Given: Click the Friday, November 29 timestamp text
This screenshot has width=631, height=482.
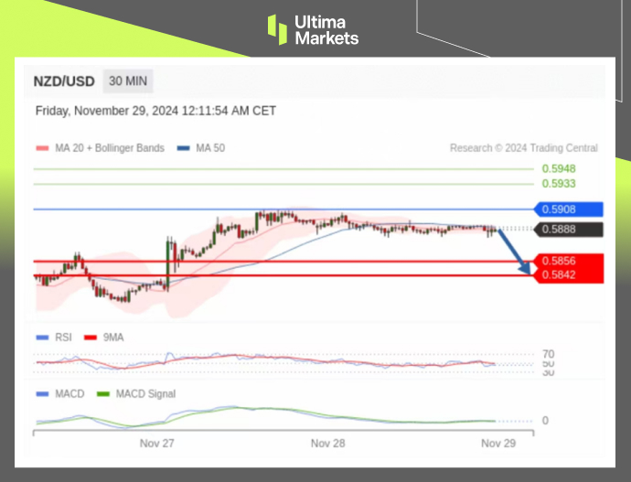Looking at the screenshot, I should tap(155, 111).
